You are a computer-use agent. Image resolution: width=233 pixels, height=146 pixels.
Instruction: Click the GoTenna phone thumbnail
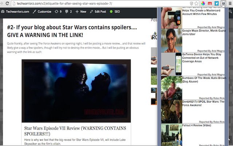[x=171, y=64]
